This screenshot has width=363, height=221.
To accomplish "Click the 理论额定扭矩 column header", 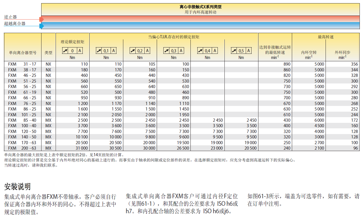I will pos(73,42).
